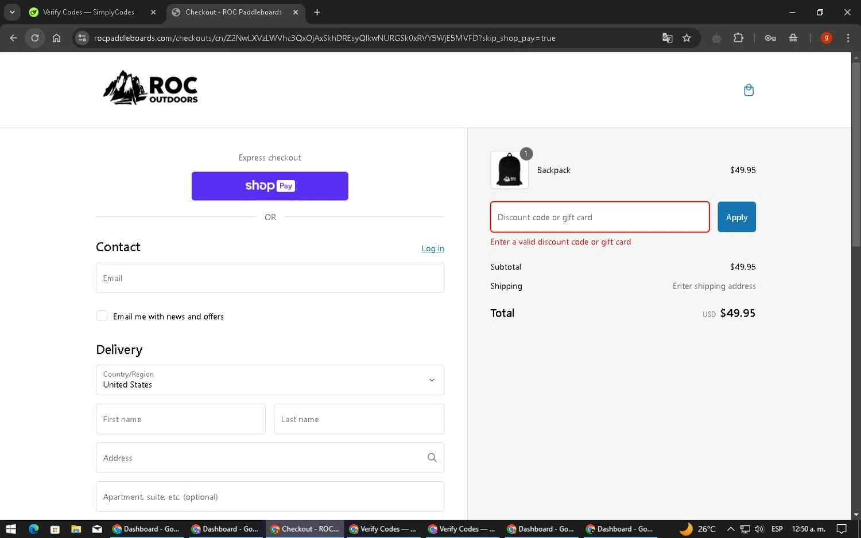The image size is (861, 538).
Task: Open the first Verify Codes taskbar window
Action: 383,529
